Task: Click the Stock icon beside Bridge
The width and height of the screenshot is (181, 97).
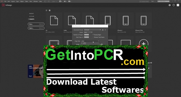Action: point(49,1)
